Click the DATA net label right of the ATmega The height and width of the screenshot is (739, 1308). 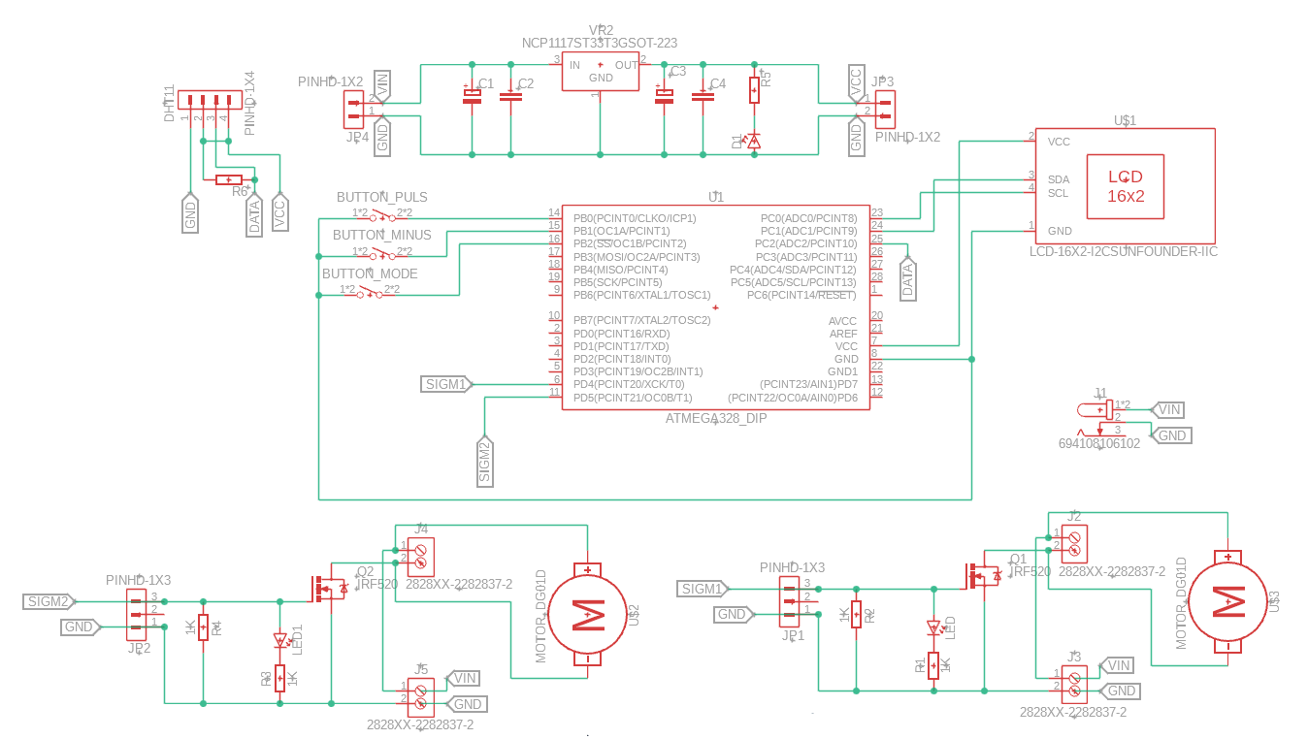(908, 278)
